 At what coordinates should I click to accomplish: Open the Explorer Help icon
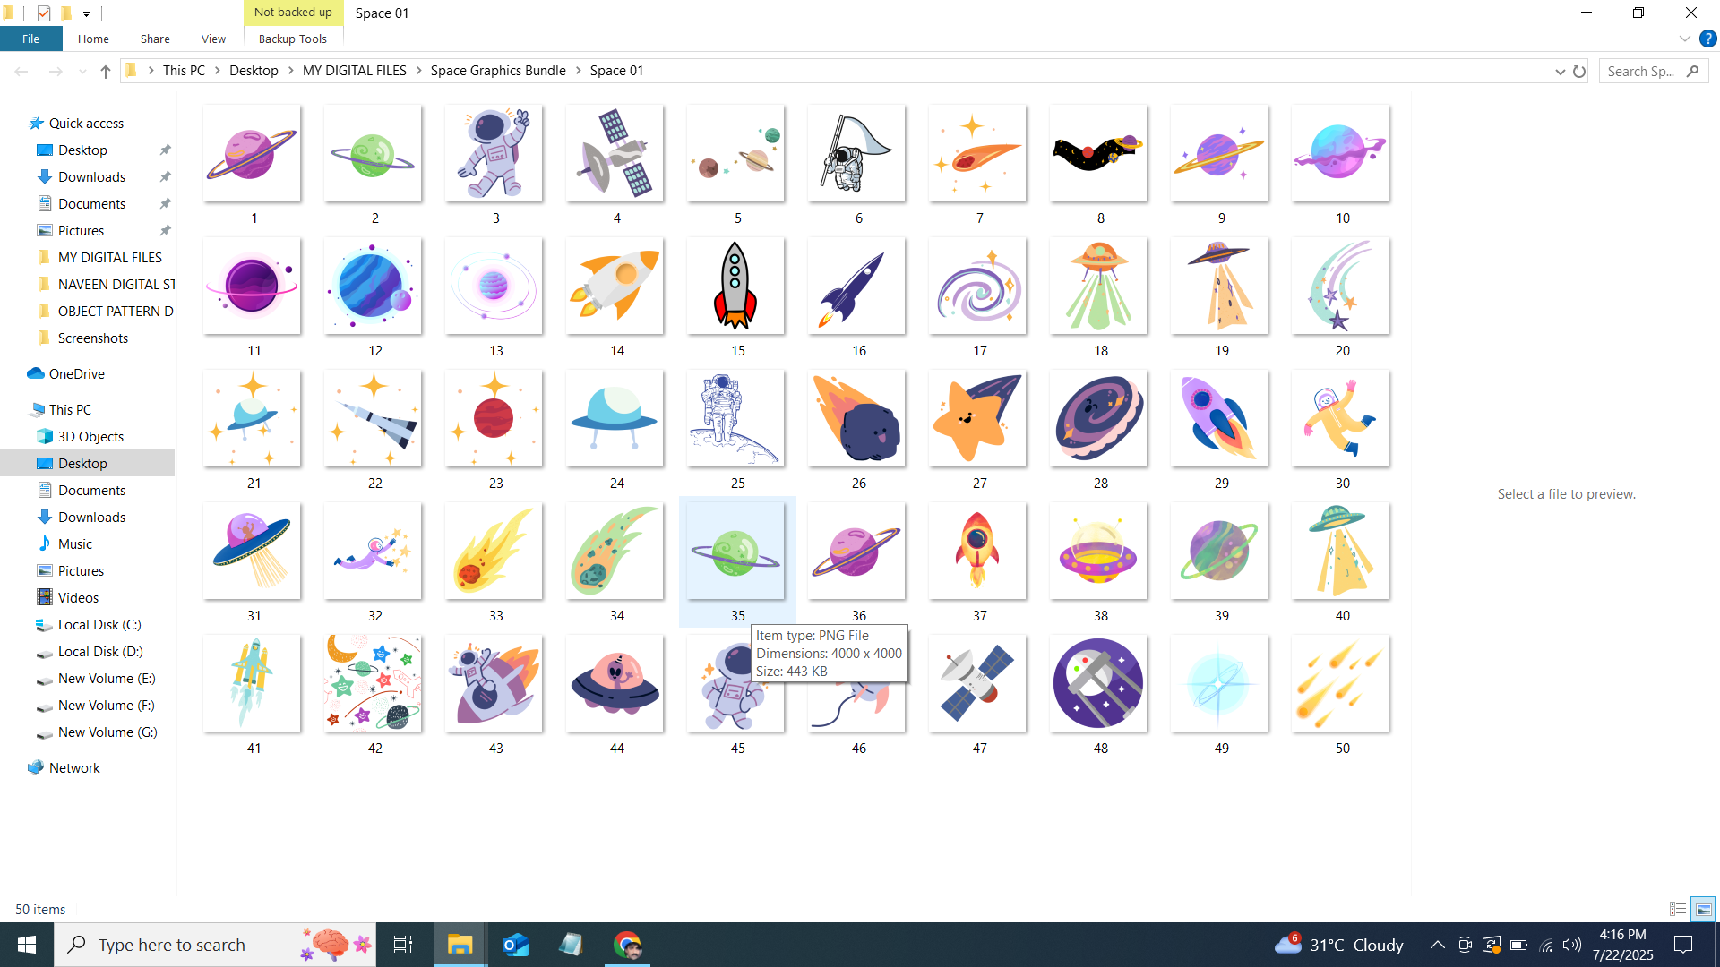coord(1707,39)
